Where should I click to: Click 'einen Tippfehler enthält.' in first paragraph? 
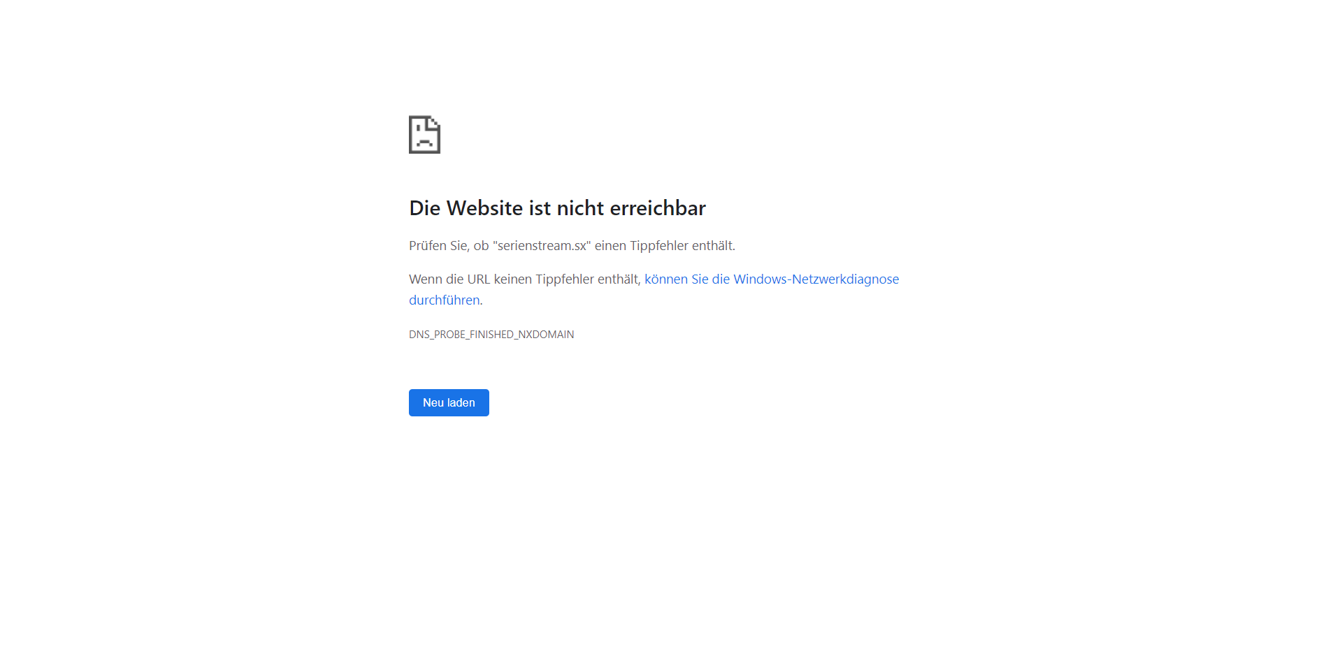click(x=665, y=245)
